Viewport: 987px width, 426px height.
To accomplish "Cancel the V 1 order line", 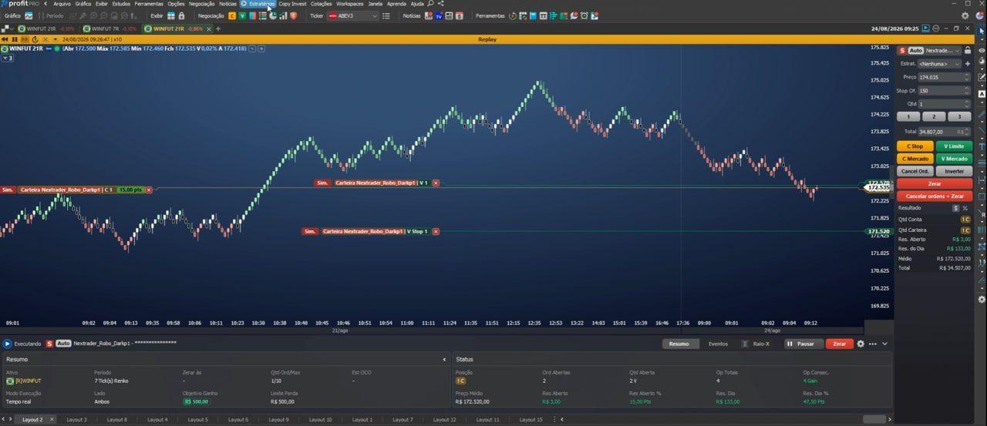I will point(436,183).
